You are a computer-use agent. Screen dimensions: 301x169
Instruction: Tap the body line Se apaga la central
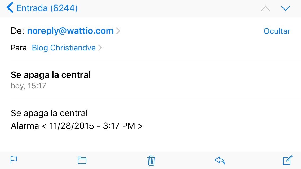49,113
